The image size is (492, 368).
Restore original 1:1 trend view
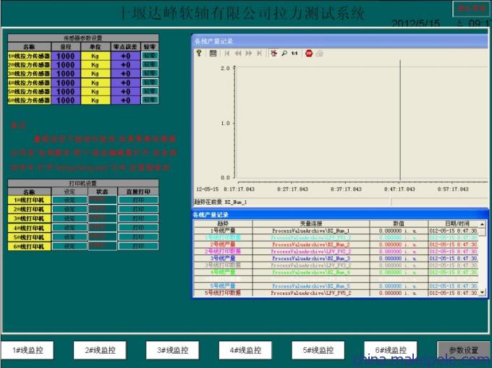pos(294,54)
